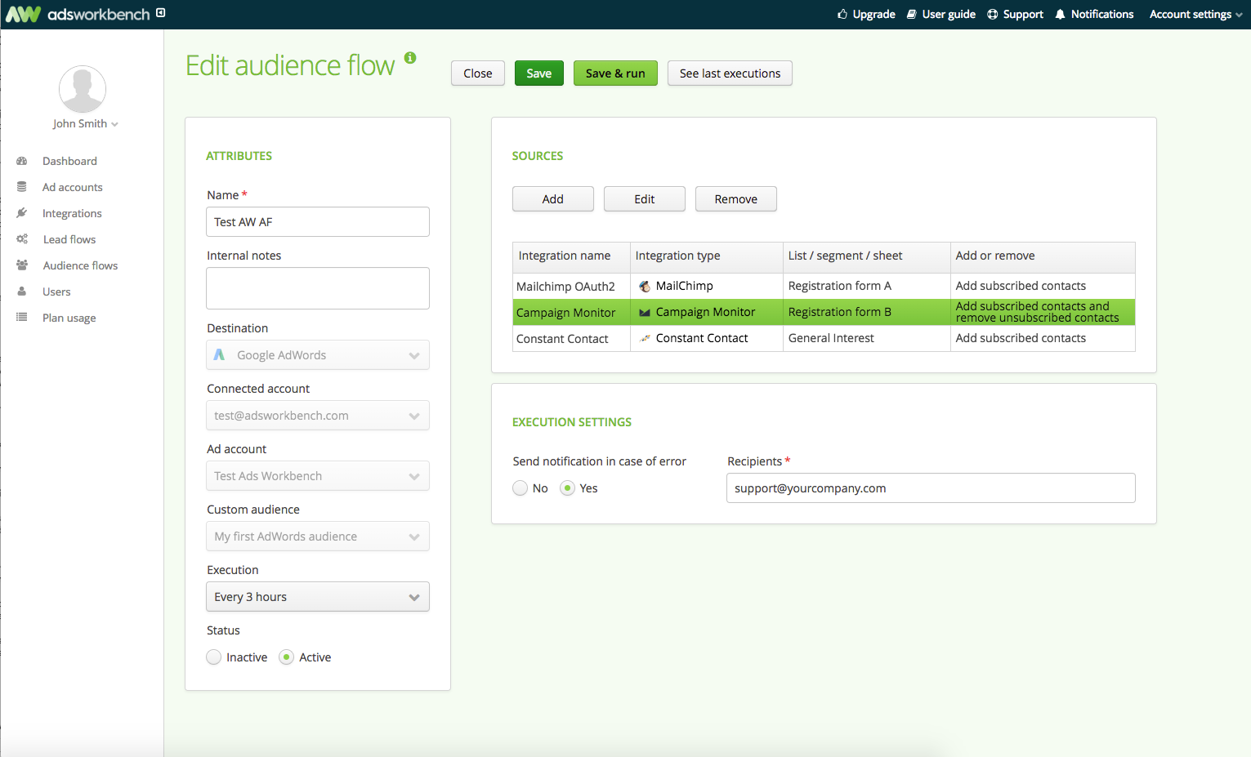Click the Notifications bell icon
This screenshot has height=757, width=1251.
coord(1061,14)
